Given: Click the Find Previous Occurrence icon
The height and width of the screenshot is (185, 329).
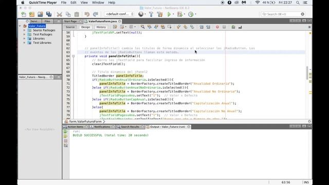Looking at the screenshot, I should (150, 27).
